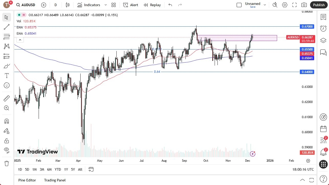Select the XABCD pattern tool
The width and height of the screenshot is (329, 185).
coord(6,46)
